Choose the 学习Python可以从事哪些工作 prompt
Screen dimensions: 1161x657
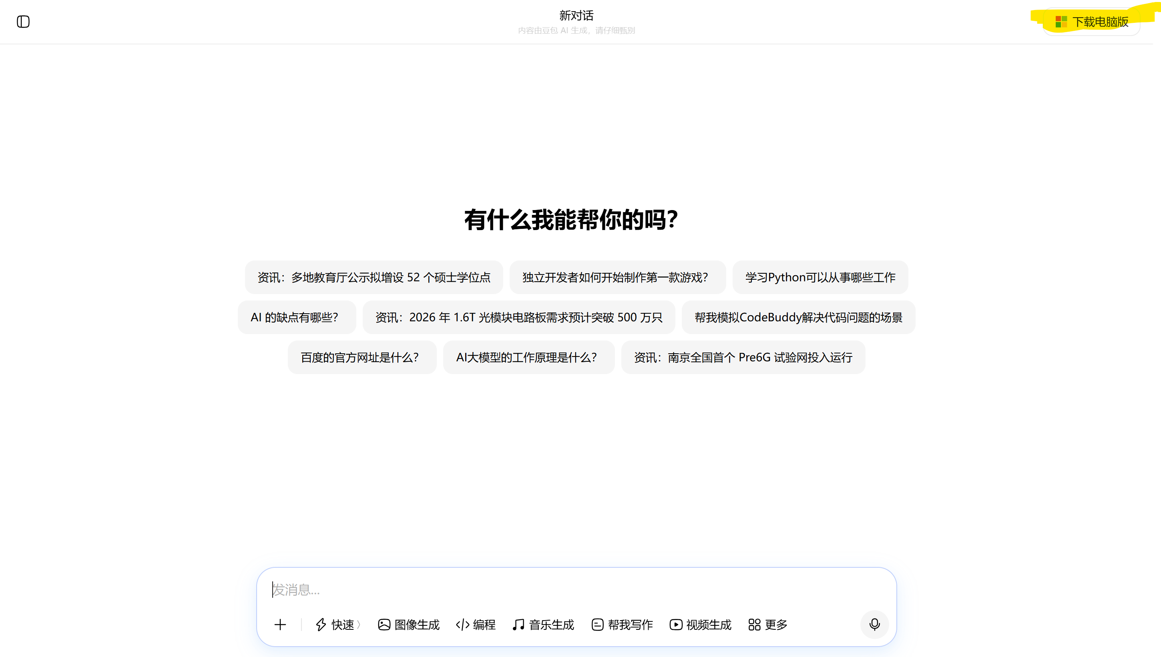coord(820,277)
